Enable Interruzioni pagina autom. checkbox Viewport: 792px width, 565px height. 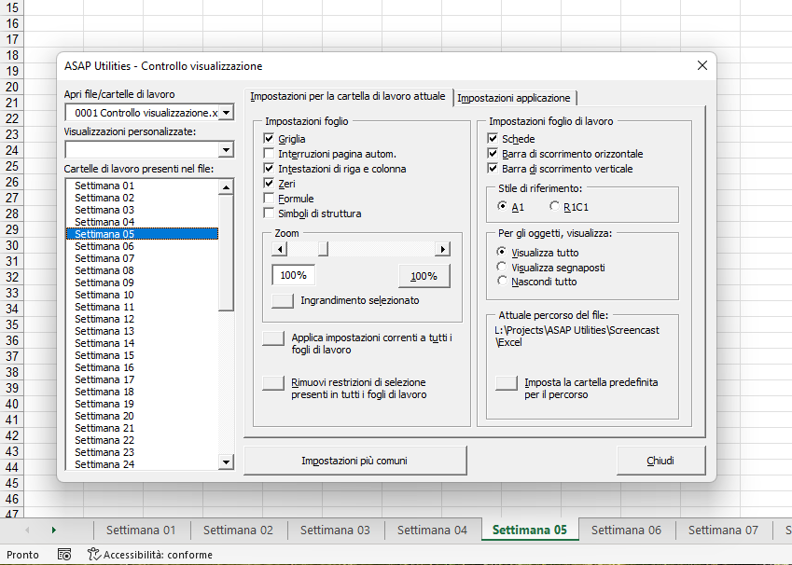tap(269, 154)
